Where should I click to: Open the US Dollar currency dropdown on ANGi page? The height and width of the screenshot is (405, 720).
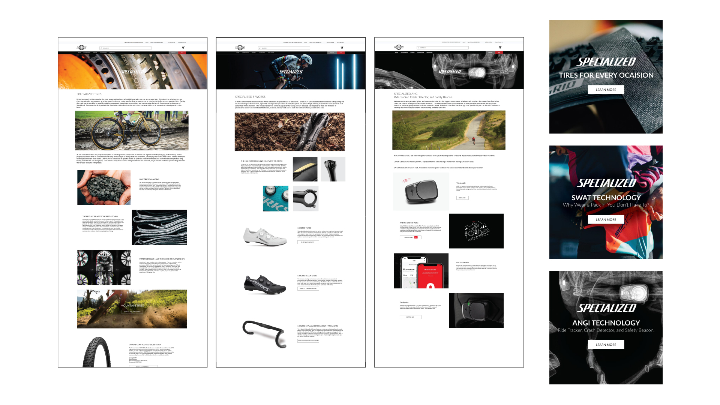coord(489,42)
